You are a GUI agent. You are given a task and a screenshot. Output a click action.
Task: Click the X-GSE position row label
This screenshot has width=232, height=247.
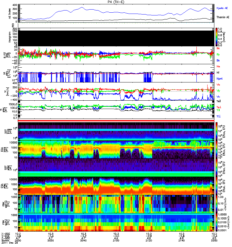(x=5, y=234)
